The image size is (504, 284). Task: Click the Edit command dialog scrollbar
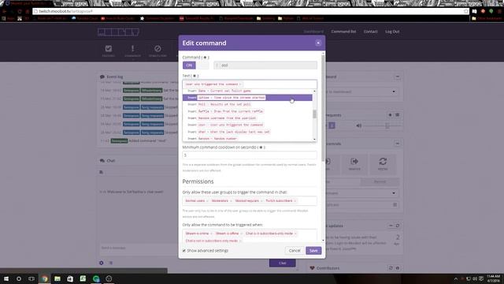(x=323, y=108)
